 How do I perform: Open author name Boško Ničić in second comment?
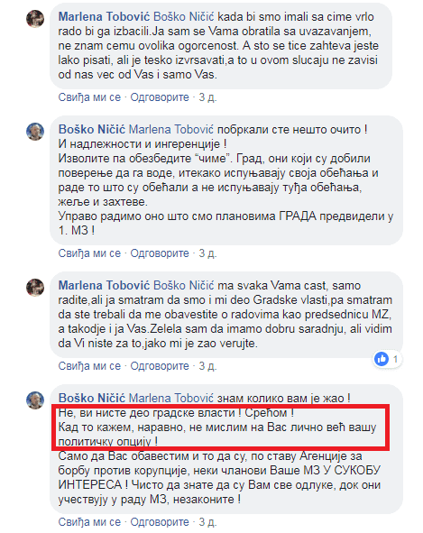92,130
